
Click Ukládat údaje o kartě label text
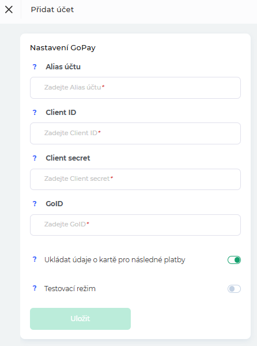point(115,260)
